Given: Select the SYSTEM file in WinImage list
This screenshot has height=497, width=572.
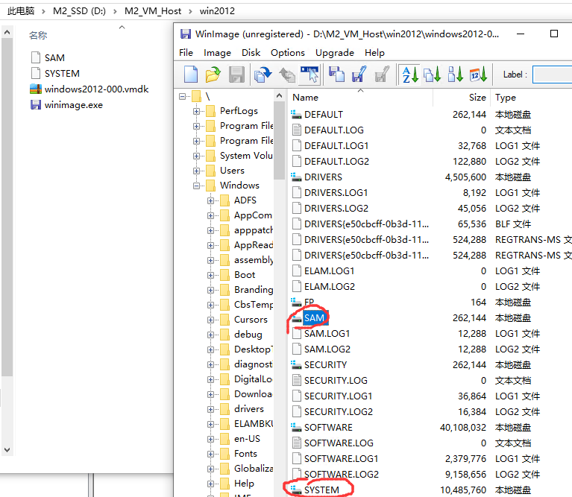Looking at the screenshot, I should [x=321, y=490].
